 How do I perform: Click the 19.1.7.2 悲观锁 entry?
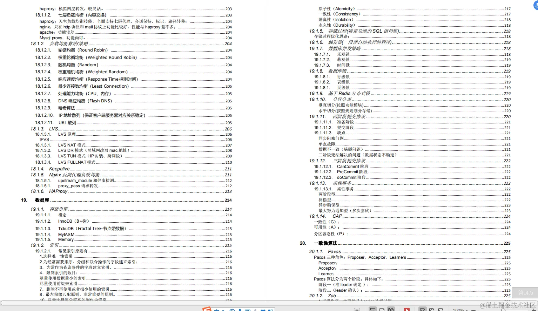coord(412,60)
